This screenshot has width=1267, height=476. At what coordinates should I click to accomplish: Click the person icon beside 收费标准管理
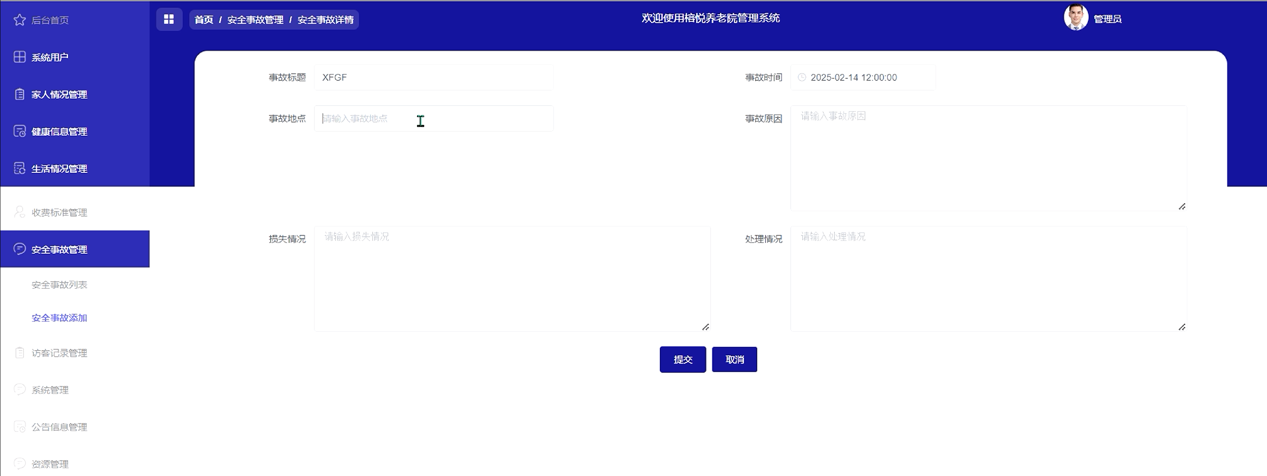19,212
